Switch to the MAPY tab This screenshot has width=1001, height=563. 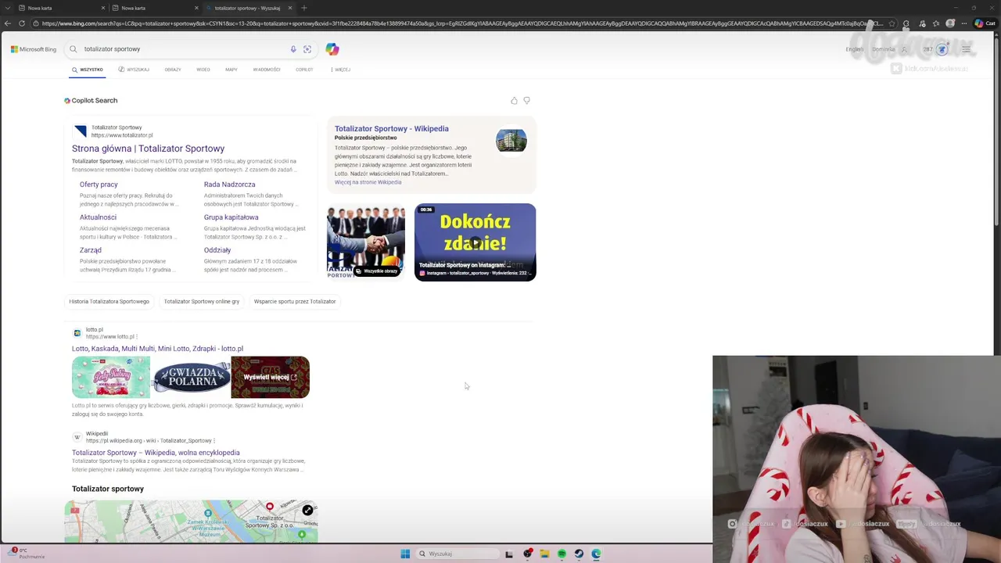point(231,70)
